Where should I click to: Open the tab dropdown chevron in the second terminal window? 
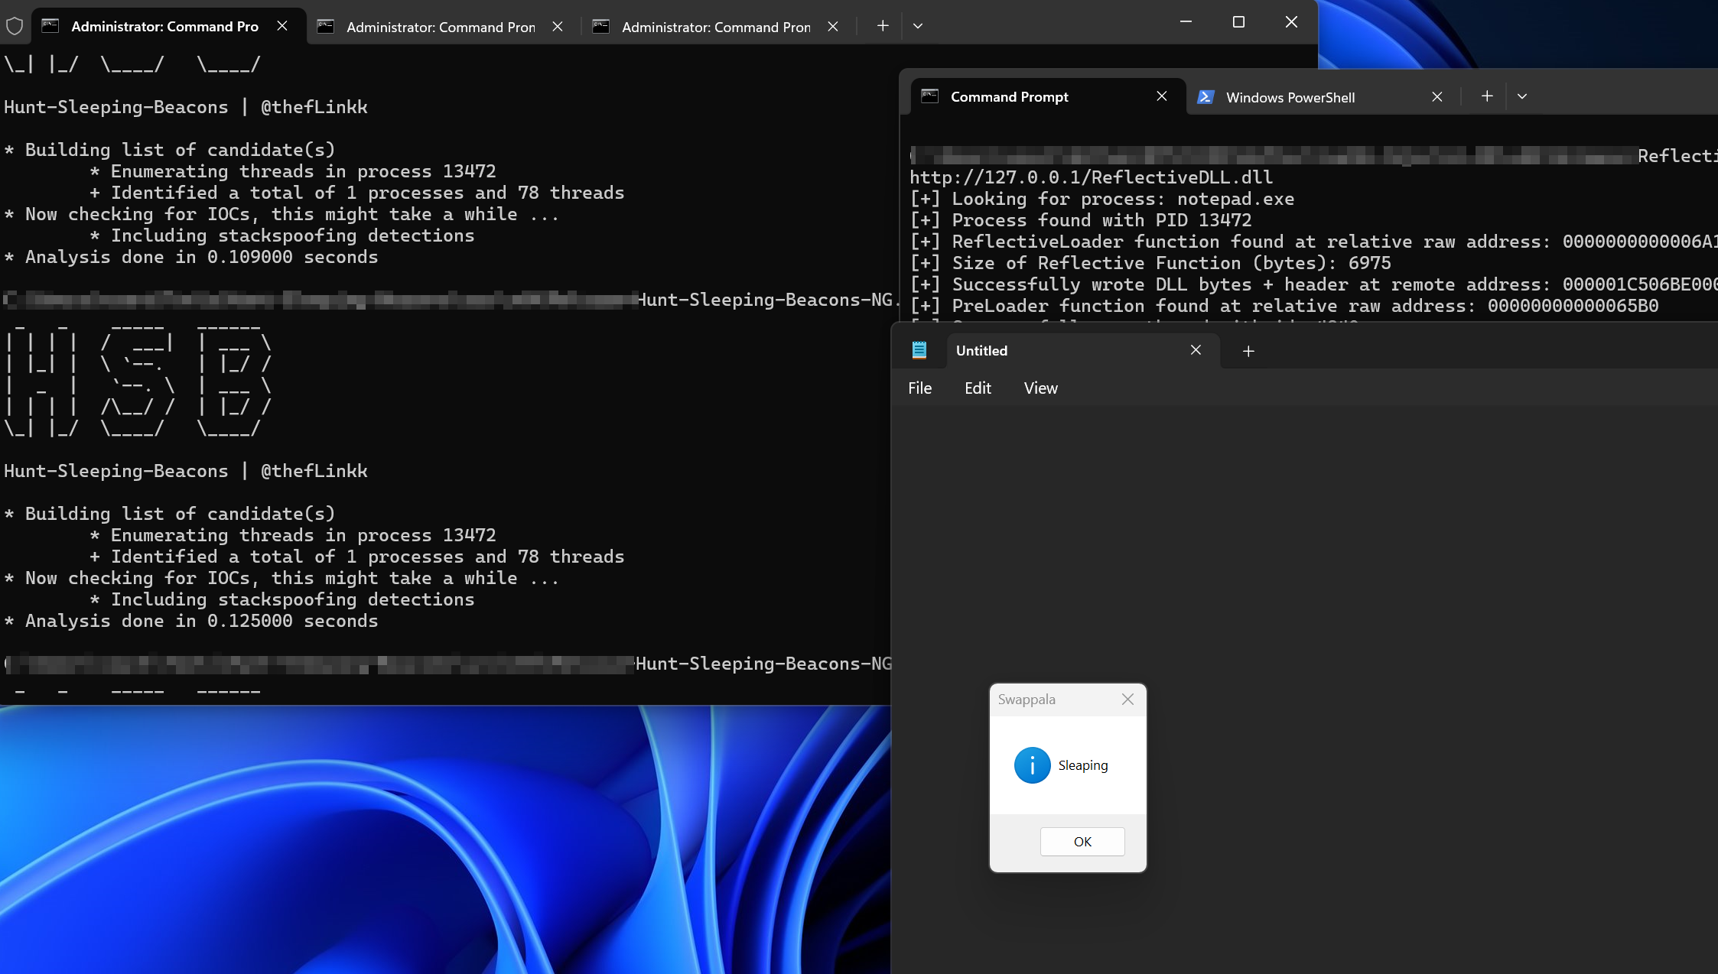pyautogui.click(x=1521, y=96)
